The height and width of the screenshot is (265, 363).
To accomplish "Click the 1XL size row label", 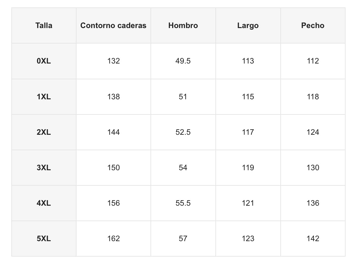I will (x=44, y=97).
